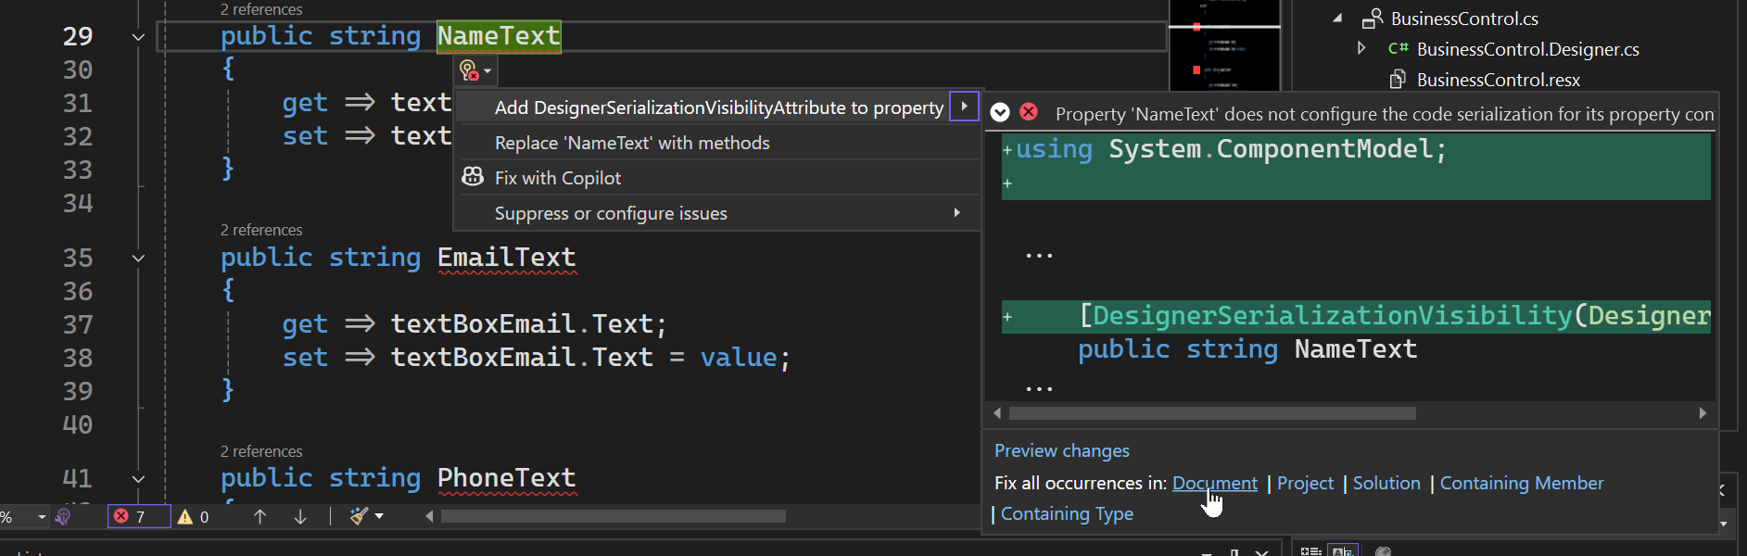Collapse the PhoneText property at line 41
This screenshot has width=1747, height=556.
pyautogui.click(x=138, y=479)
